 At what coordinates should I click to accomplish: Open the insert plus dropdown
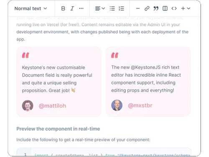click(x=186, y=8)
